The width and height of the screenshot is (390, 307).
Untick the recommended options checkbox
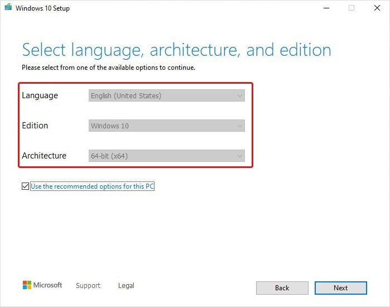(x=25, y=186)
